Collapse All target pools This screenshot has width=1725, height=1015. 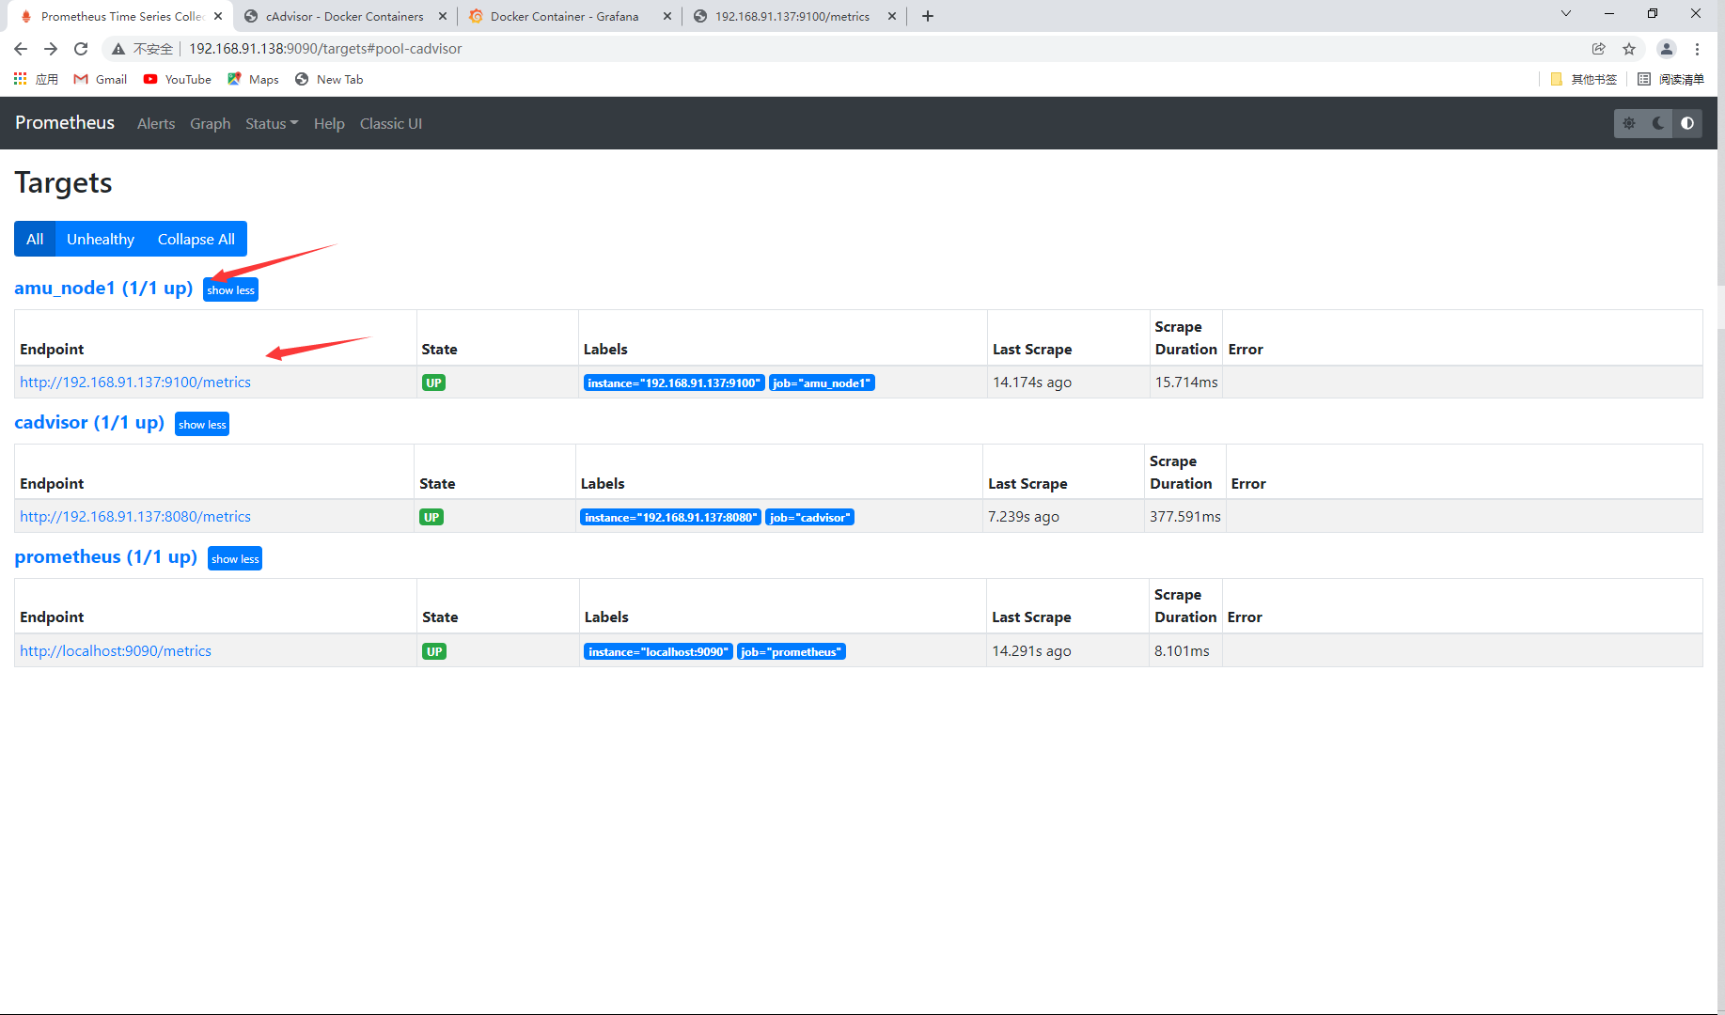click(x=196, y=239)
